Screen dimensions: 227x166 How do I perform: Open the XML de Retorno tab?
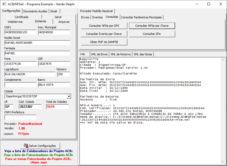point(120,54)
